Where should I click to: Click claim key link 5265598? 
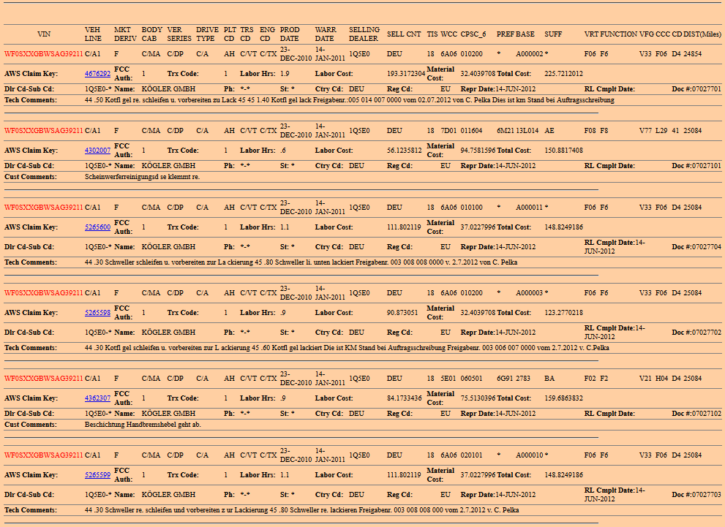(x=97, y=313)
